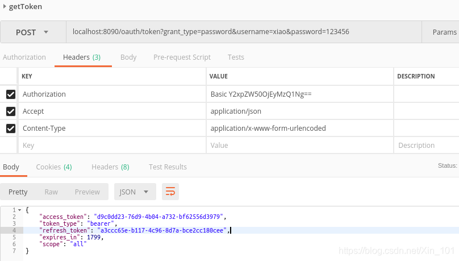Open the request Body tab
The image size is (459, 261).
point(128,57)
